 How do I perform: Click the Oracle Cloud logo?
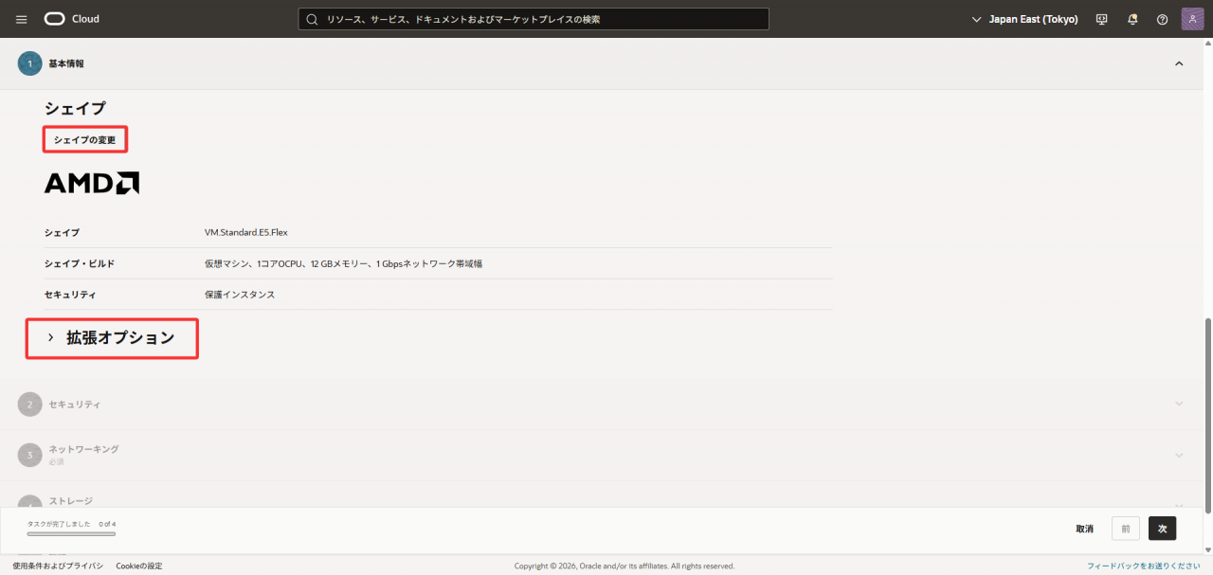[71, 19]
